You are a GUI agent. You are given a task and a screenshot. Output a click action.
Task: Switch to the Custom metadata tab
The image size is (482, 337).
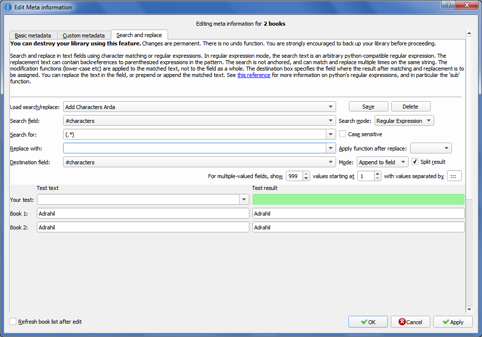click(x=84, y=36)
